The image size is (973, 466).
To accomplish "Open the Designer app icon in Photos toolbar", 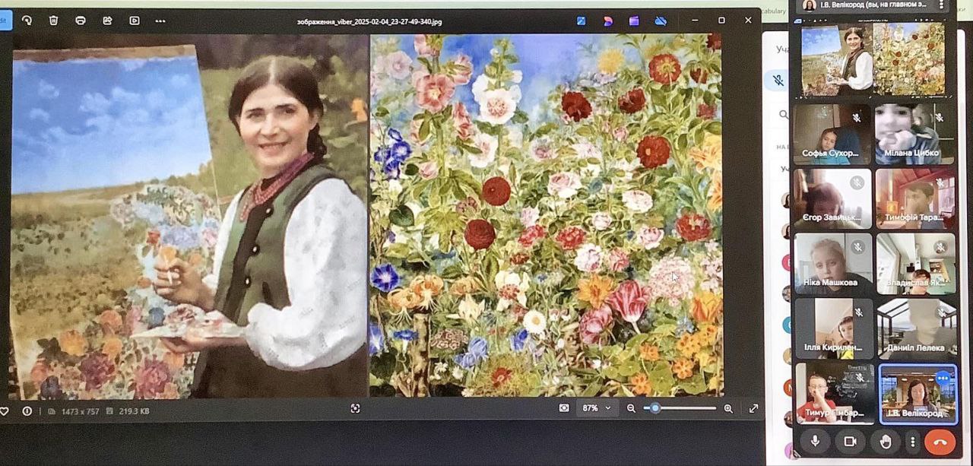I will point(582,21).
